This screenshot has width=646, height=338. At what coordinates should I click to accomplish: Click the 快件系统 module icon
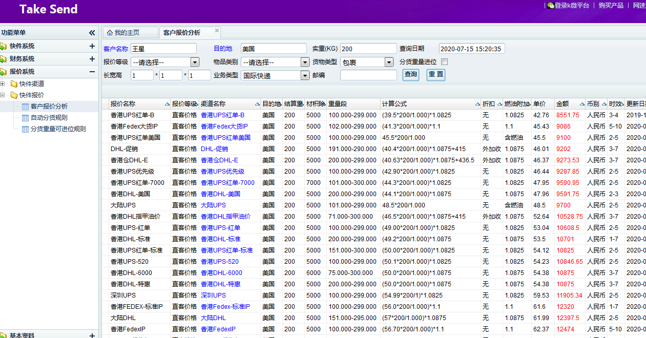pyautogui.click(x=4, y=46)
